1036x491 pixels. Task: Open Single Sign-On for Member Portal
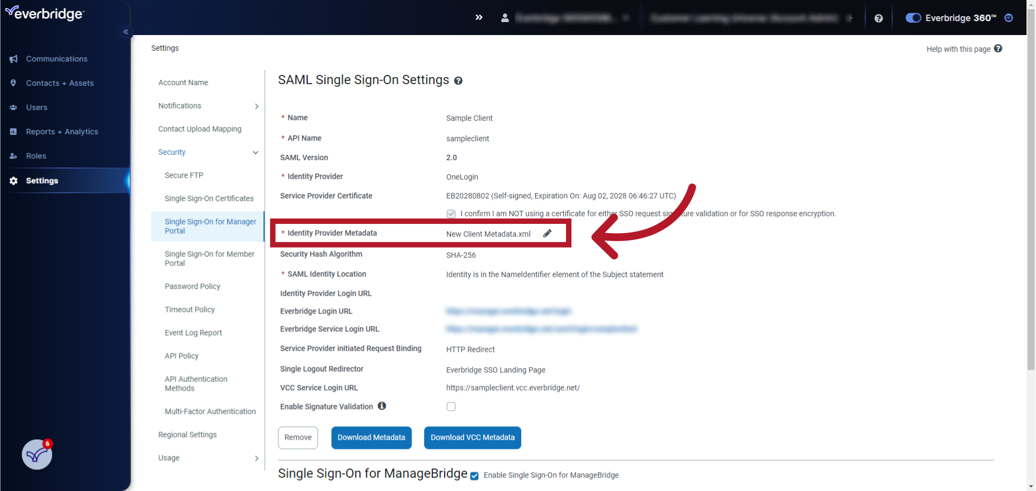tap(209, 258)
